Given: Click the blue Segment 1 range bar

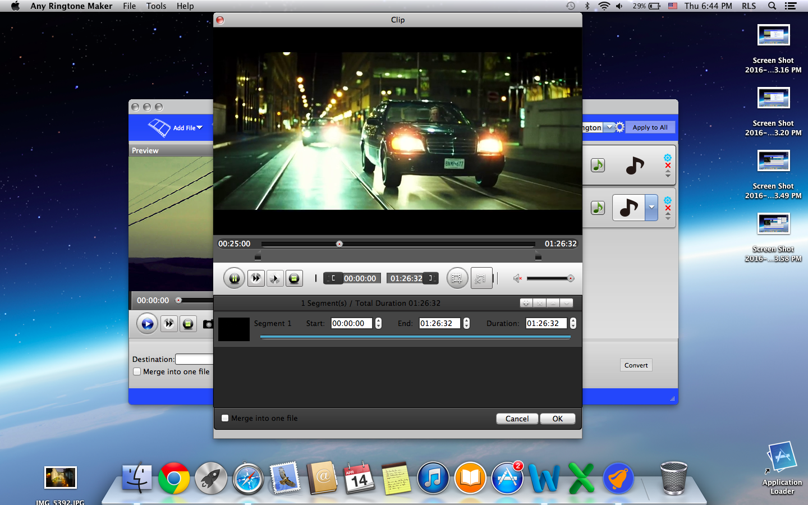Looking at the screenshot, I should [415, 337].
